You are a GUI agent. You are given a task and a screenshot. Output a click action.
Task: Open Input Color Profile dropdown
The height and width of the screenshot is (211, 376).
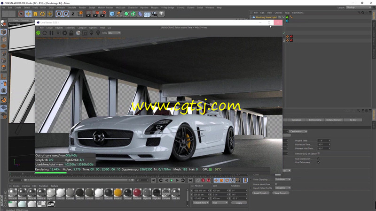coord(283,188)
